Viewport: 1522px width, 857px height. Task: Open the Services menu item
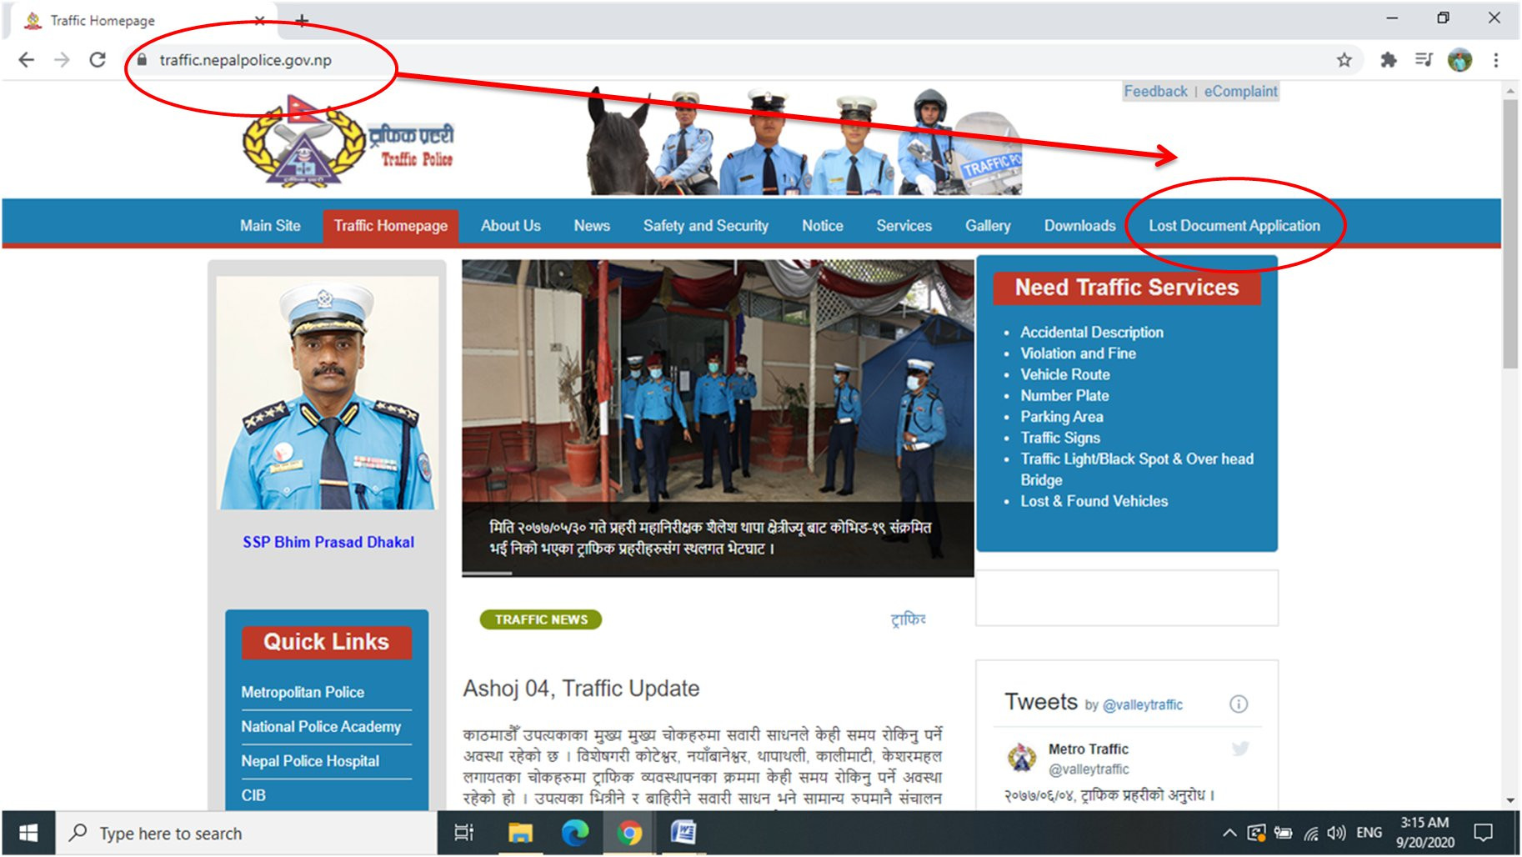[904, 226]
